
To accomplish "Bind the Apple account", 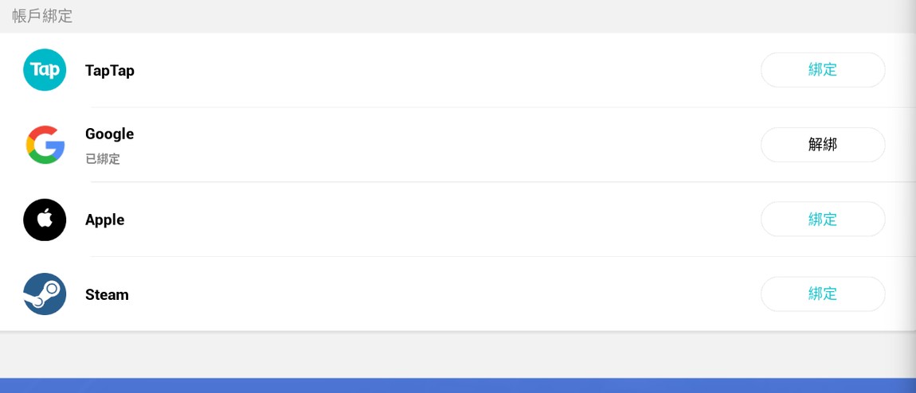I will point(823,220).
